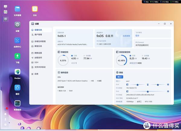Click the AMD Ryzen 7 5825U CPU text
This screenshot has width=181, height=131.
(72, 81)
